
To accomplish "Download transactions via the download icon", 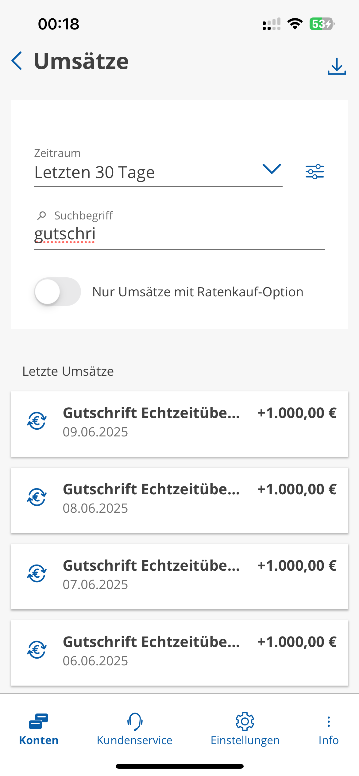I will click(x=337, y=66).
